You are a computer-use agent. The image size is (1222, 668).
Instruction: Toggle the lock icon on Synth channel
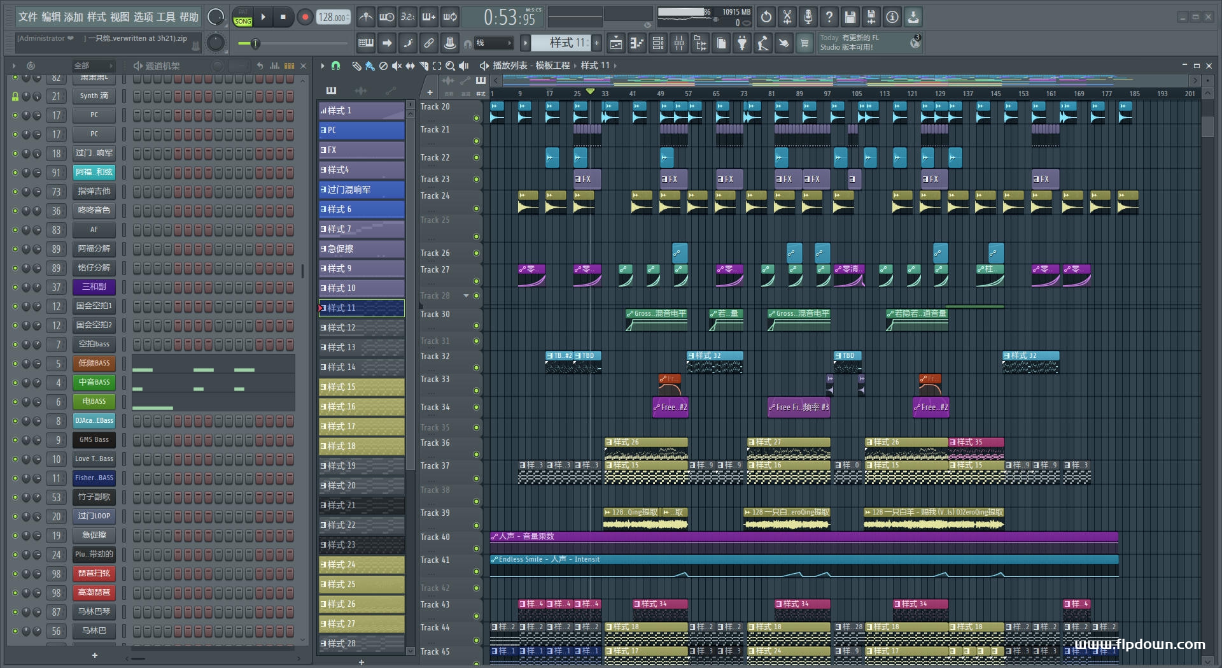15,96
